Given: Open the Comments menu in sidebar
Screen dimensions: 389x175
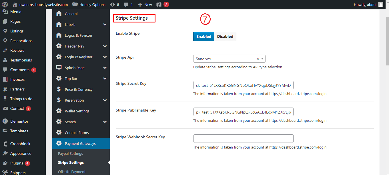Looking at the screenshot, I should (x=20, y=70).
